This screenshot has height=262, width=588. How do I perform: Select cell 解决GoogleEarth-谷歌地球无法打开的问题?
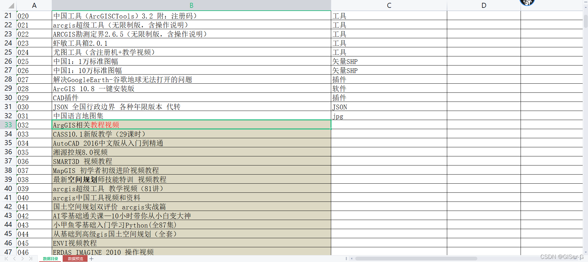coord(191,79)
